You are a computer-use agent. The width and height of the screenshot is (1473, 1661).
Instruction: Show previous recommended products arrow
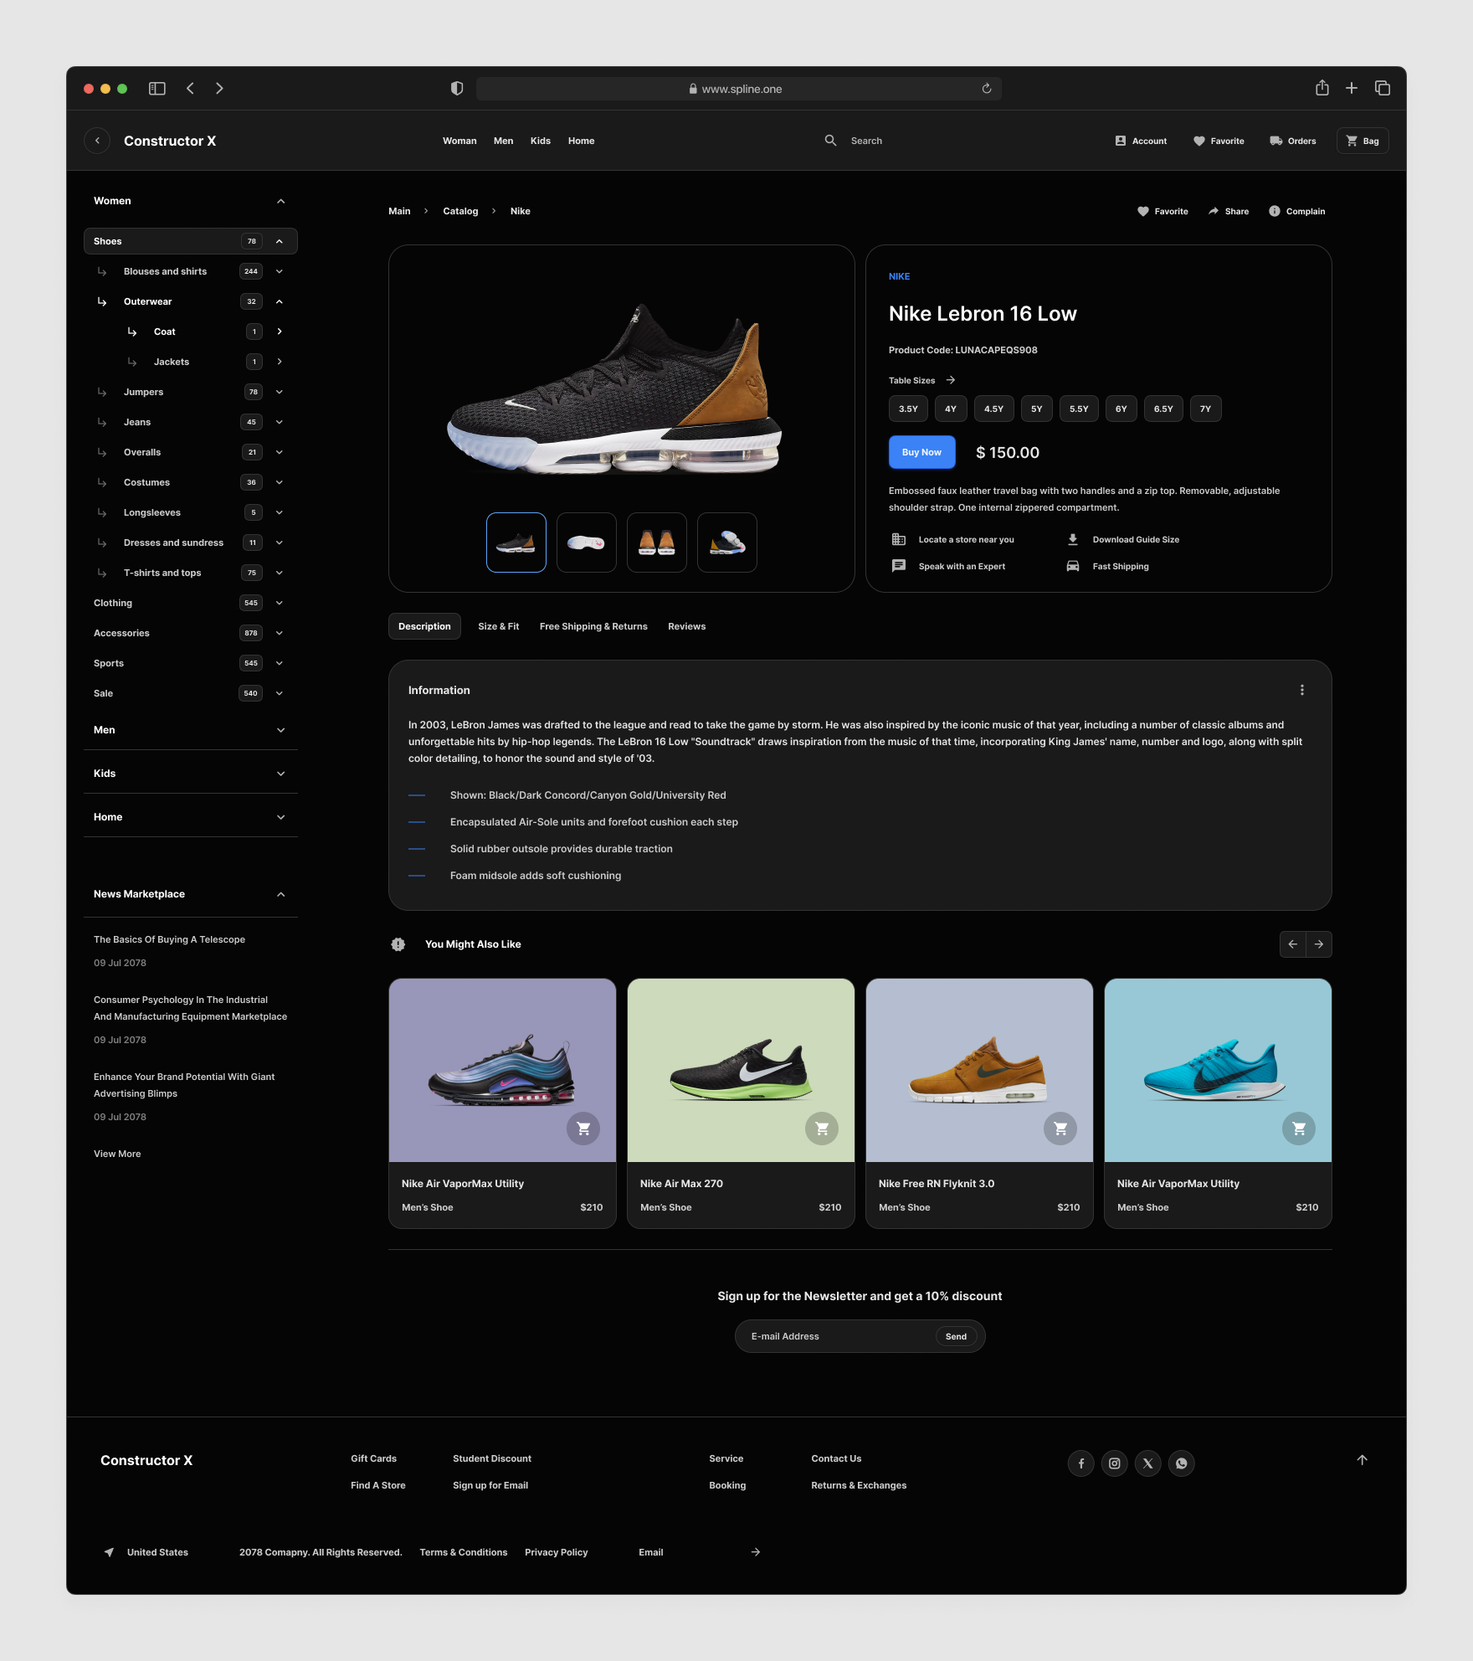pyautogui.click(x=1293, y=944)
